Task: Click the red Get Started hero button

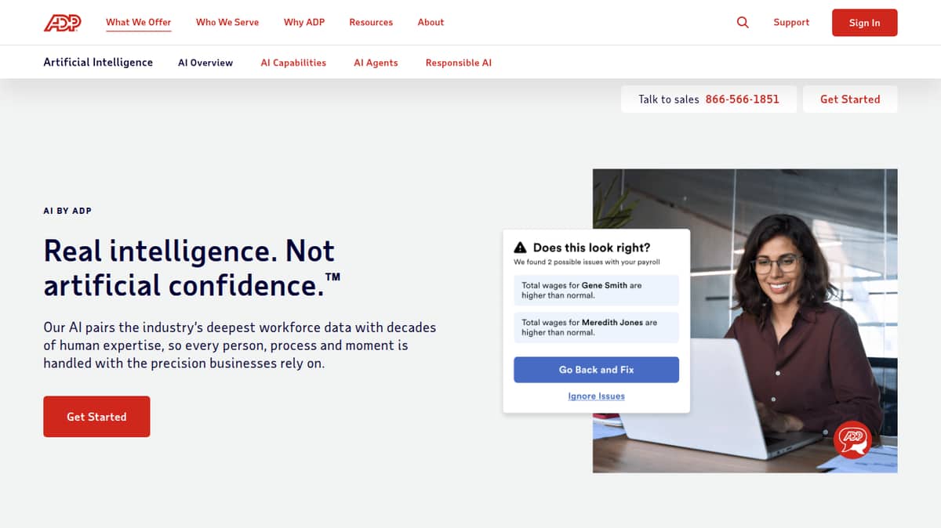Action: tap(96, 417)
